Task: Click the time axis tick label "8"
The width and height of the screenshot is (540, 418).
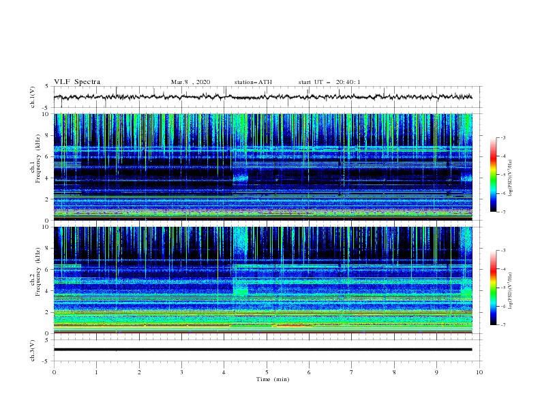Action: (394, 372)
